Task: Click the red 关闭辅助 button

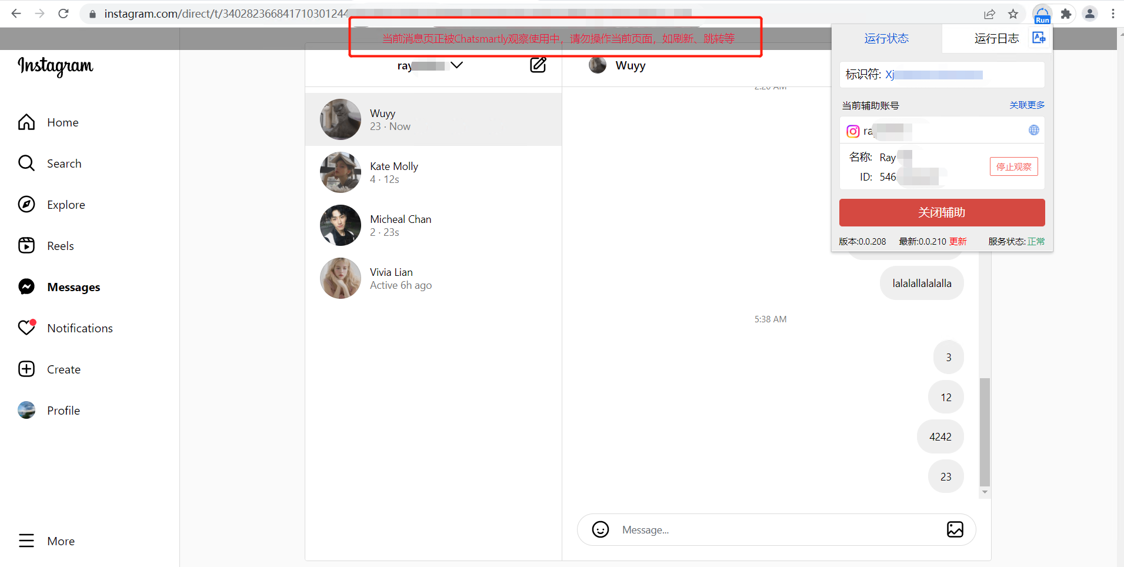Action: pos(942,212)
